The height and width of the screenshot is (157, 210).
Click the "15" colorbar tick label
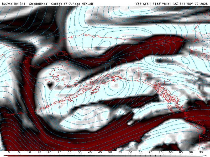coord(39,152)
